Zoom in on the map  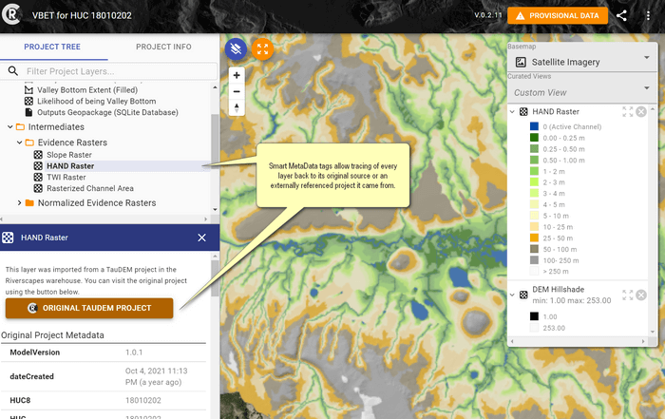pyautogui.click(x=237, y=75)
